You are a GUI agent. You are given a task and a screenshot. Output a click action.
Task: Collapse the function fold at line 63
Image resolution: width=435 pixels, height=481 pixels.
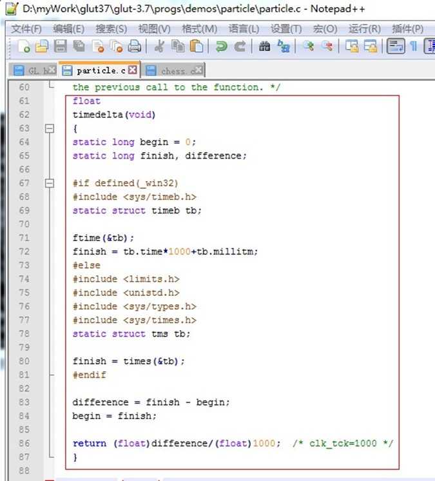50,128
